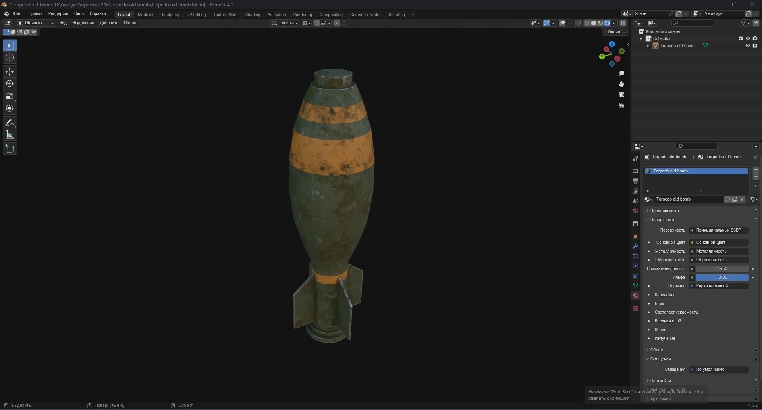Toggle the gizmo display button

(x=546, y=23)
